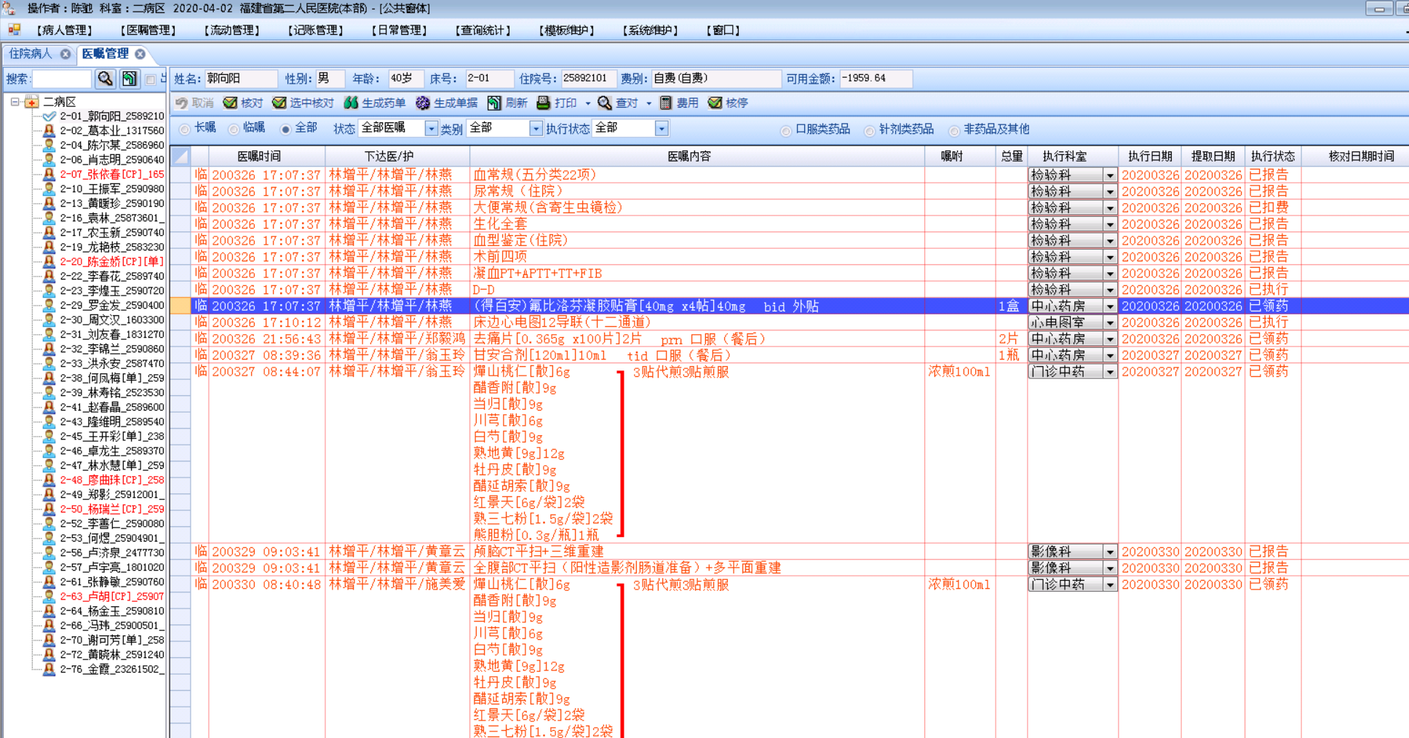Close the 医嘱管理 tab
The image size is (1409, 738).
140,54
